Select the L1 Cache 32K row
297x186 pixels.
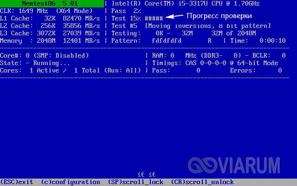[x=50, y=19]
